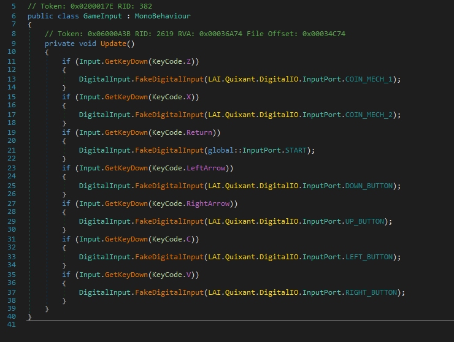Click the 'private' keyword on line 9
Screen dimensions: 454x342
click(x=60, y=44)
